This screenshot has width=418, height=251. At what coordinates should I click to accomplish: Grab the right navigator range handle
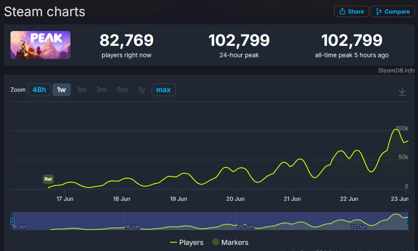tap(407, 221)
